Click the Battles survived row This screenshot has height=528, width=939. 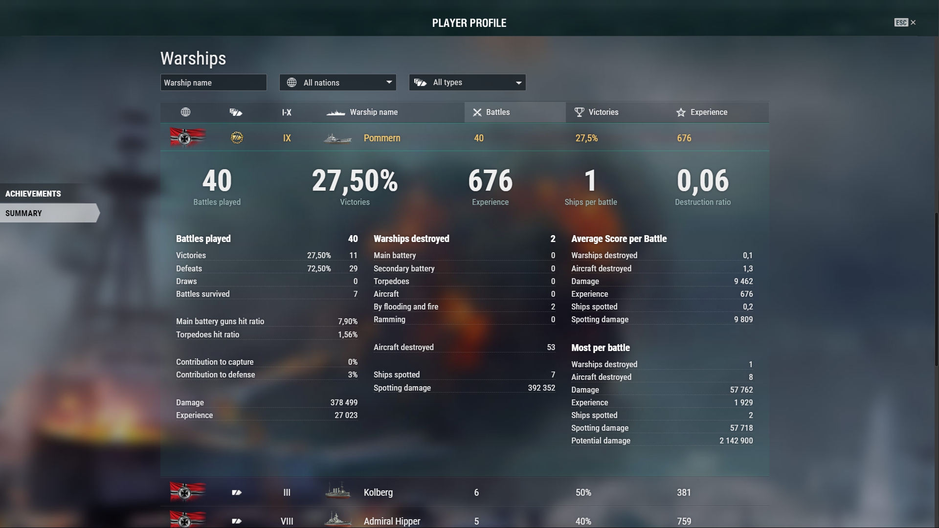[x=267, y=294]
